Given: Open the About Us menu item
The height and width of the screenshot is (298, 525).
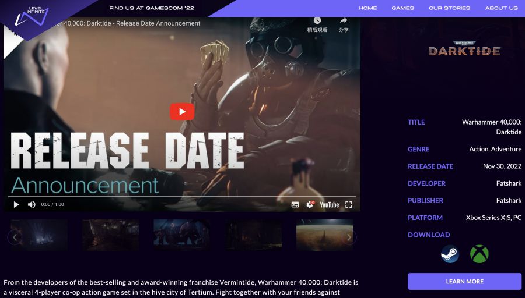Looking at the screenshot, I should click(x=501, y=8).
